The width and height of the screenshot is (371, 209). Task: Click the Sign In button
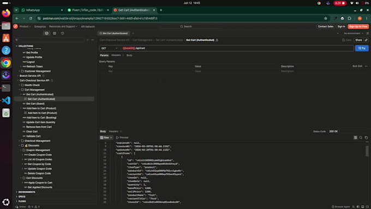pyautogui.click(x=341, y=27)
